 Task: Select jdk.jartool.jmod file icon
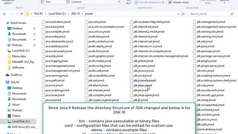tap(131, 61)
